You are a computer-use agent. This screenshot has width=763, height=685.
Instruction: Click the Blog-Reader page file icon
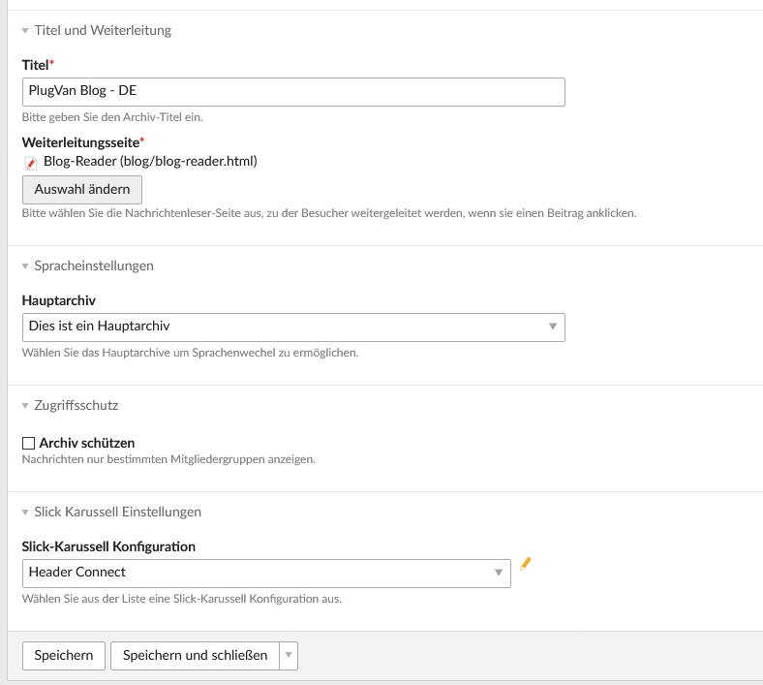click(x=30, y=163)
